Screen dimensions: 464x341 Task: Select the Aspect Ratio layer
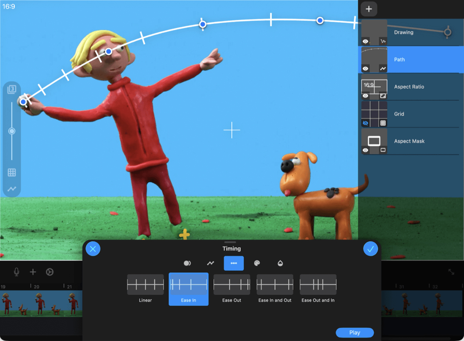point(409,87)
